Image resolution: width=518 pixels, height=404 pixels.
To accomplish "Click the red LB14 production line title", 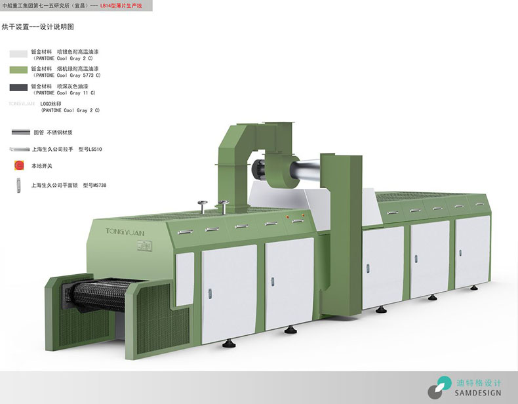I will coord(128,6).
